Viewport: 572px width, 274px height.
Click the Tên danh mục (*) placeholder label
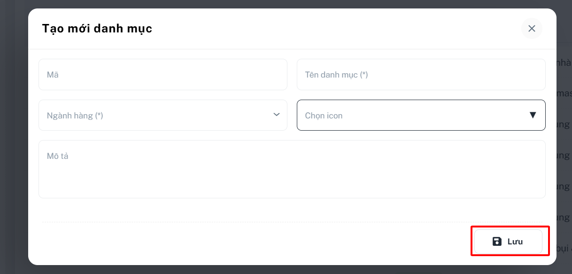[337, 75]
